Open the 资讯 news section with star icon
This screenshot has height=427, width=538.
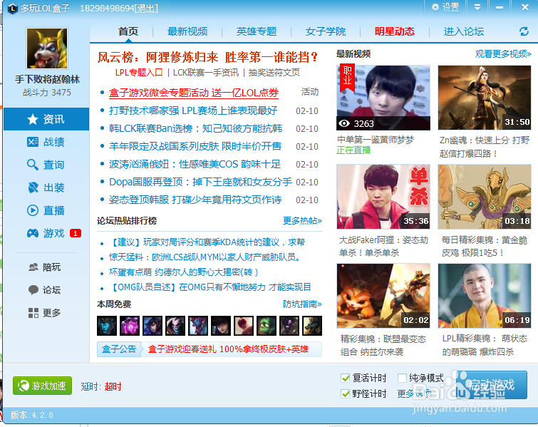coord(46,119)
